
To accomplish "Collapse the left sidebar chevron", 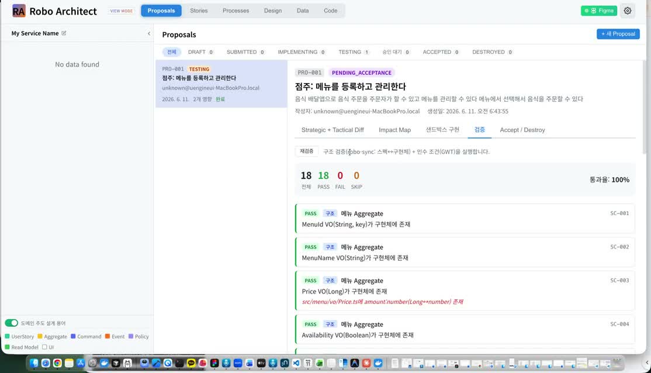I will pos(149,34).
